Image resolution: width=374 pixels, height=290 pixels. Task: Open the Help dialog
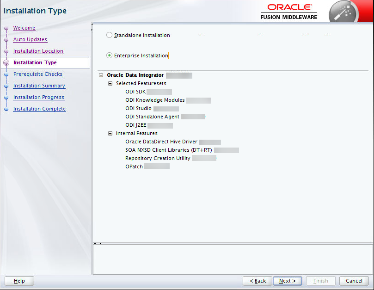[x=18, y=281]
